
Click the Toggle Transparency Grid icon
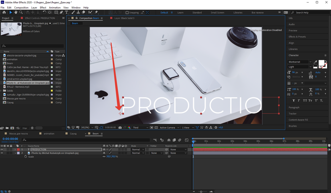[x=156, y=128]
